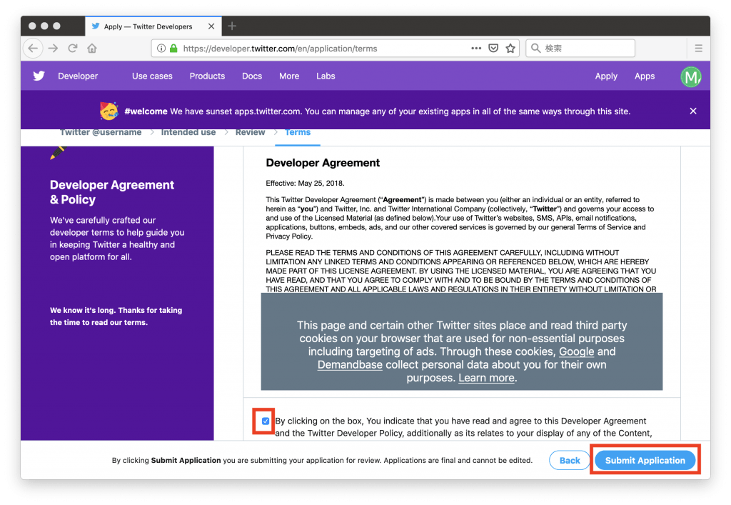Open page actions ellipsis in address bar
Image resolution: width=731 pixels, height=505 pixels.
click(x=476, y=49)
